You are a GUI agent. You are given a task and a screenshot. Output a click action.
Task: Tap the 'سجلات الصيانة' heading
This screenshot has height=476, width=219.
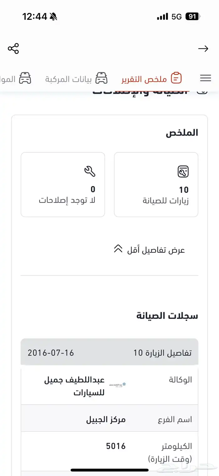(167, 315)
